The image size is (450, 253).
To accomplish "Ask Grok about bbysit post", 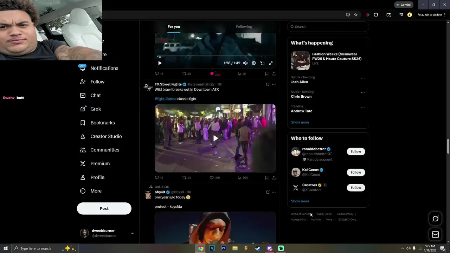I will (x=268, y=192).
